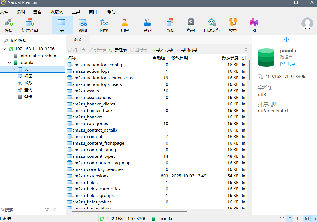The width and height of the screenshot is (317, 222).
Task: Open New Query (新建查询) from the toolbar
Action: [x=29, y=25]
